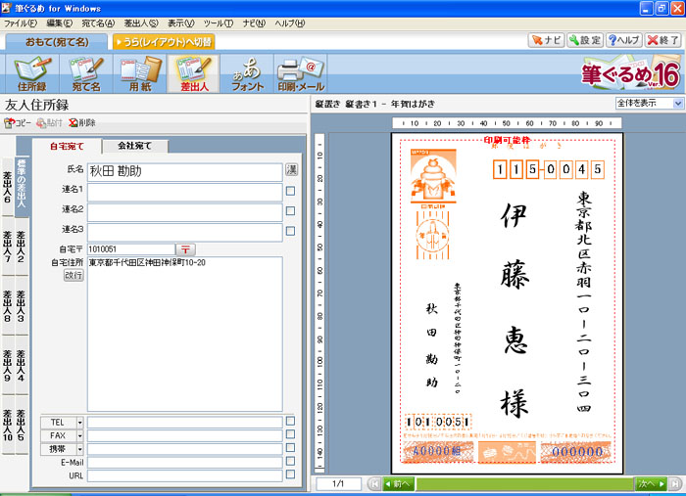
Task: Click the 漢 kanji button beside 氏名
Action: point(291,170)
